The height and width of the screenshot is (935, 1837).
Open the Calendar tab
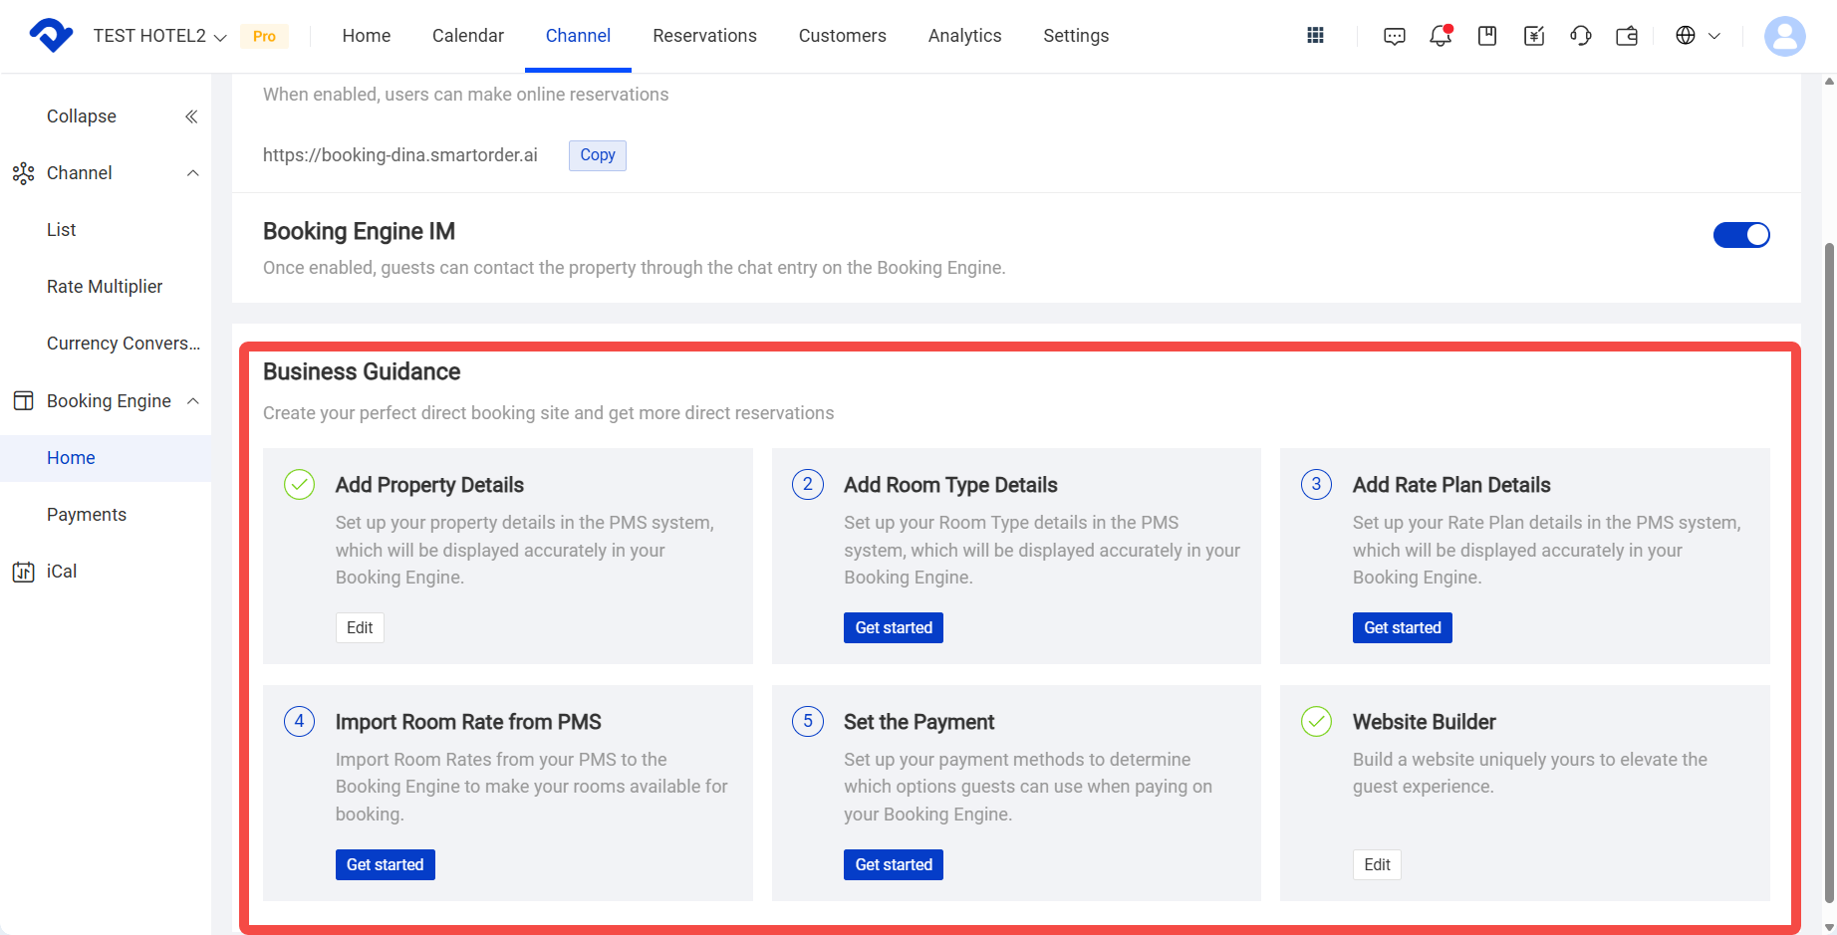pos(468,36)
